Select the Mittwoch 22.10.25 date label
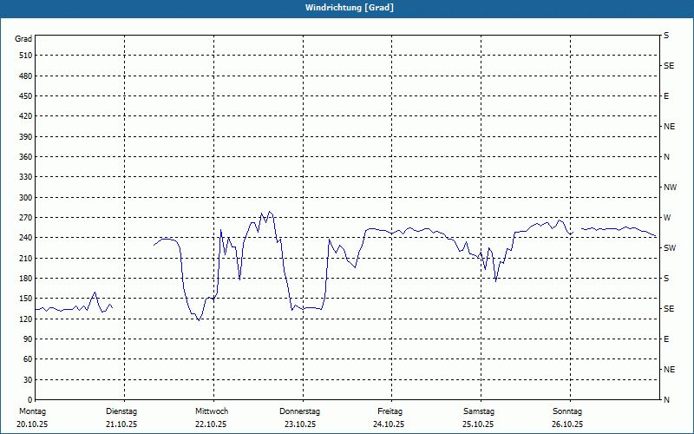 tap(211, 418)
